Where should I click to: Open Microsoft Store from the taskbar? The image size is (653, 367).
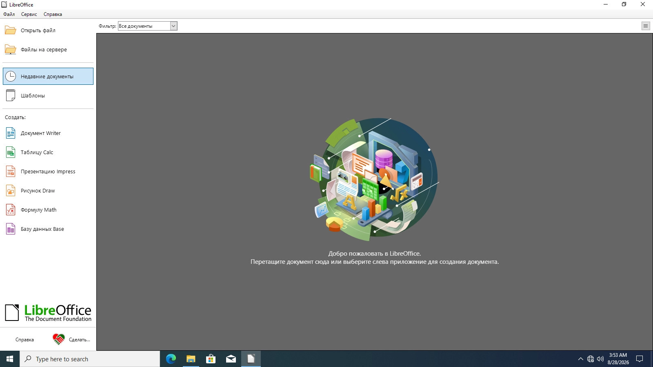pyautogui.click(x=211, y=359)
